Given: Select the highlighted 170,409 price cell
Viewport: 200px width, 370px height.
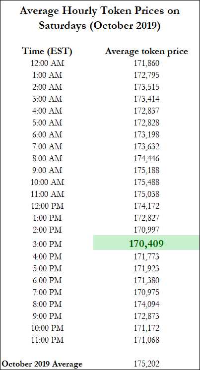Looking at the screenshot, I should pos(146,243).
